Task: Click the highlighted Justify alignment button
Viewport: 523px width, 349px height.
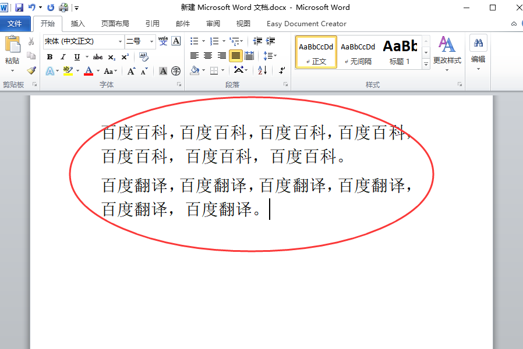Action: pos(235,56)
